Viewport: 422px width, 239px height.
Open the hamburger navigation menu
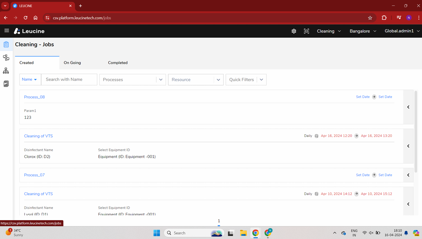pos(7,31)
